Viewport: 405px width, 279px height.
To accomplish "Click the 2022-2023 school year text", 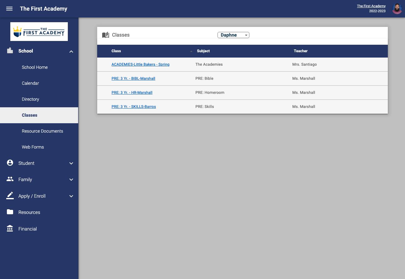I will click(377, 11).
